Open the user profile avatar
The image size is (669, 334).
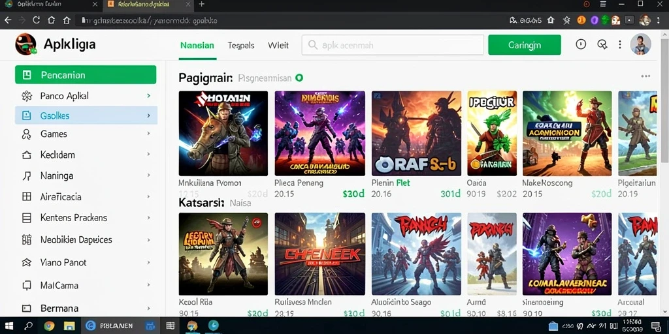point(640,44)
